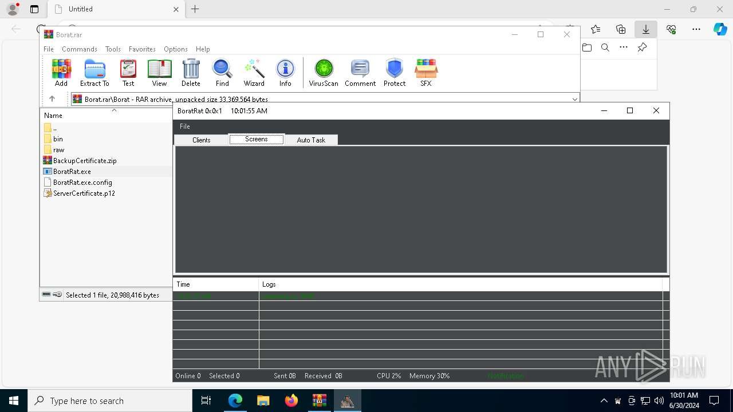Open Edge profile avatar icon
Image resolution: width=733 pixels, height=412 pixels.
coord(13,9)
